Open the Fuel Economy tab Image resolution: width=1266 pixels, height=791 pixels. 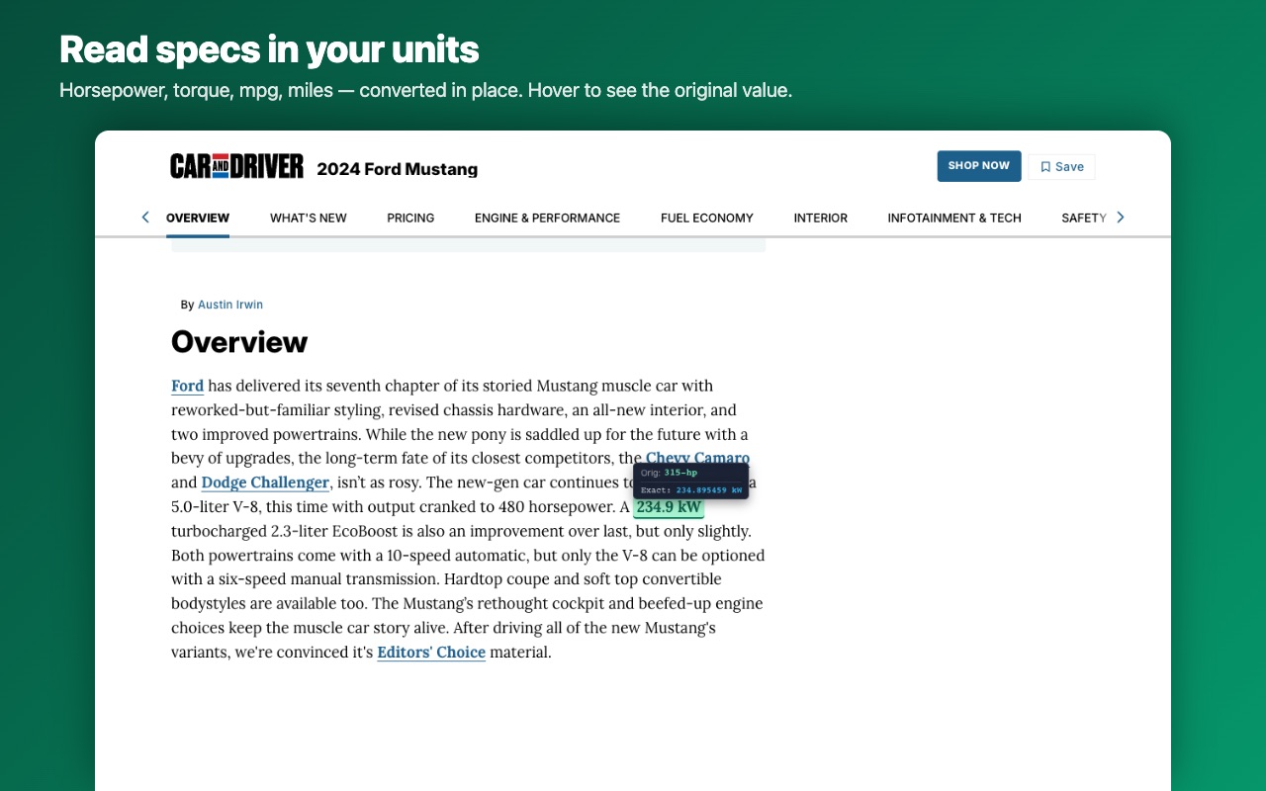coord(707,218)
